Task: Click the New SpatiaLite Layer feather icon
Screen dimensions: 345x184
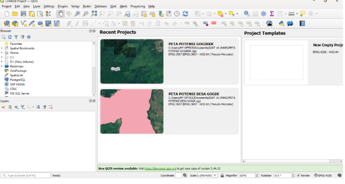Action: pos(32,23)
